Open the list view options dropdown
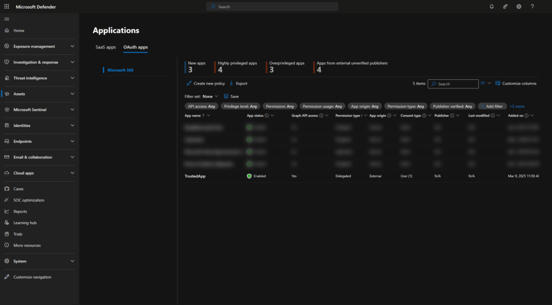This screenshot has height=305, width=552. click(486, 84)
